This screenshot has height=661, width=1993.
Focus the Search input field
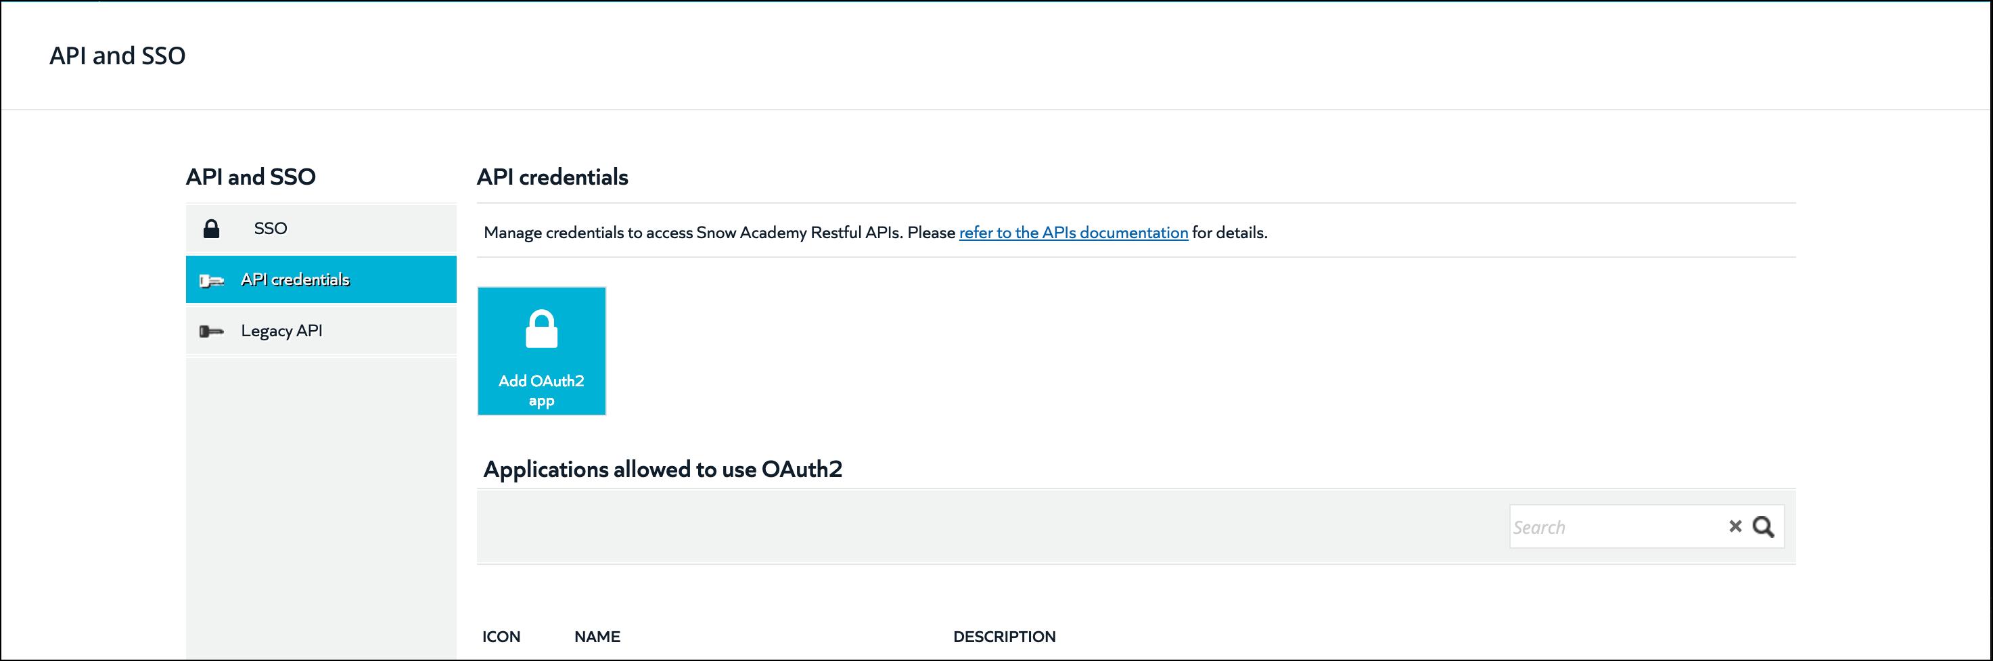tap(1617, 527)
